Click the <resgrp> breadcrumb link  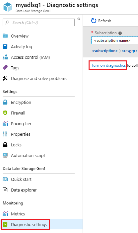129,51
